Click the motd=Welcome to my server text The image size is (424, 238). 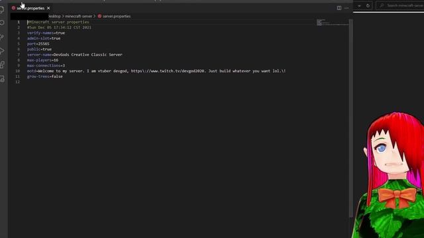(56, 71)
